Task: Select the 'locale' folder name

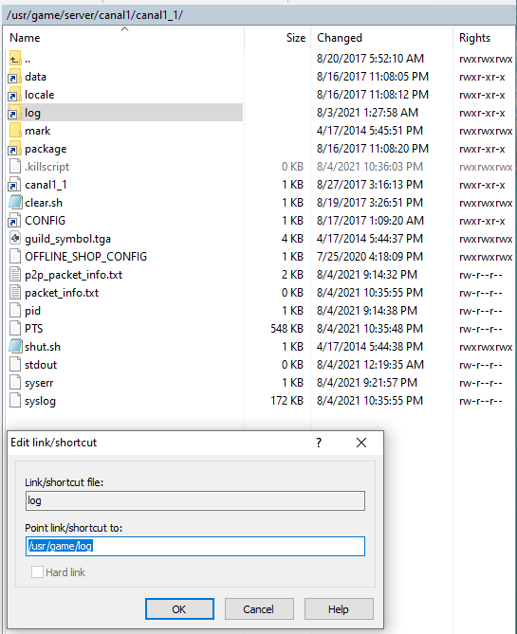Action: pyautogui.click(x=39, y=95)
